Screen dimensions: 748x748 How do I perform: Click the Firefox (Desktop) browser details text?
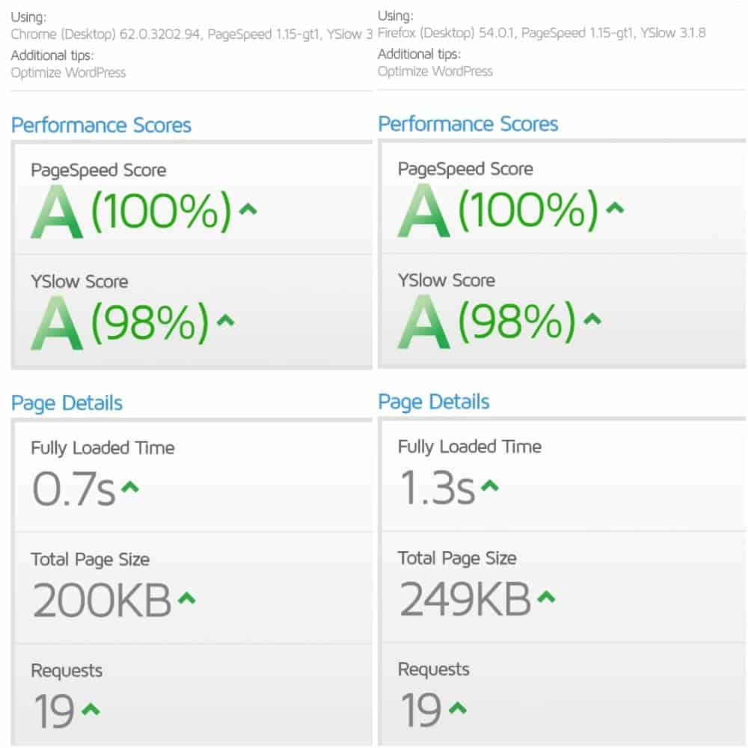(x=542, y=33)
